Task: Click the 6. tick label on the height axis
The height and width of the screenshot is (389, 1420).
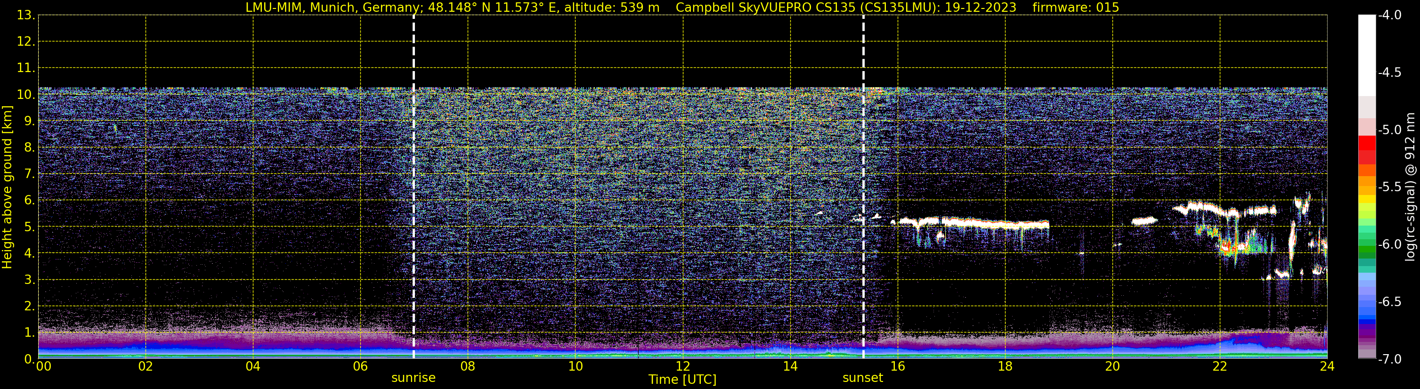Action: point(29,200)
